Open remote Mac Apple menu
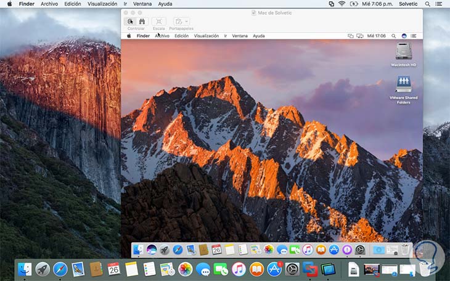Screen dimensions: 450x281 [x=129, y=36]
